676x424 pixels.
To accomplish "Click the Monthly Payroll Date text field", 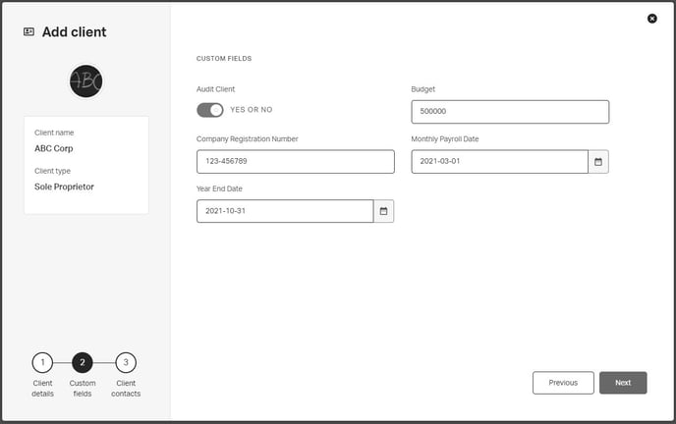I will coord(499,161).
